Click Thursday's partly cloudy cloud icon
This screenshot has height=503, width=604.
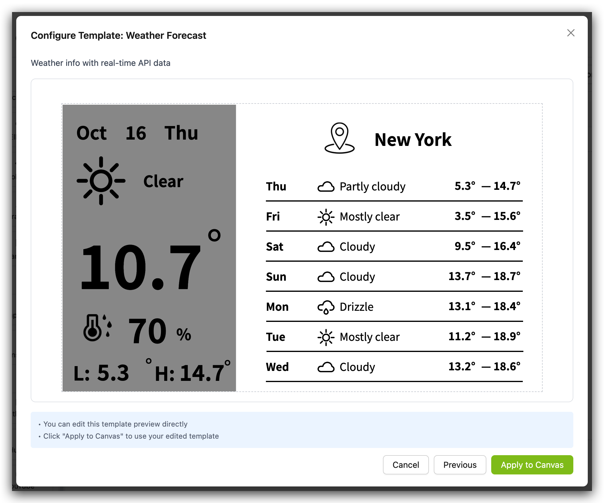326,187
